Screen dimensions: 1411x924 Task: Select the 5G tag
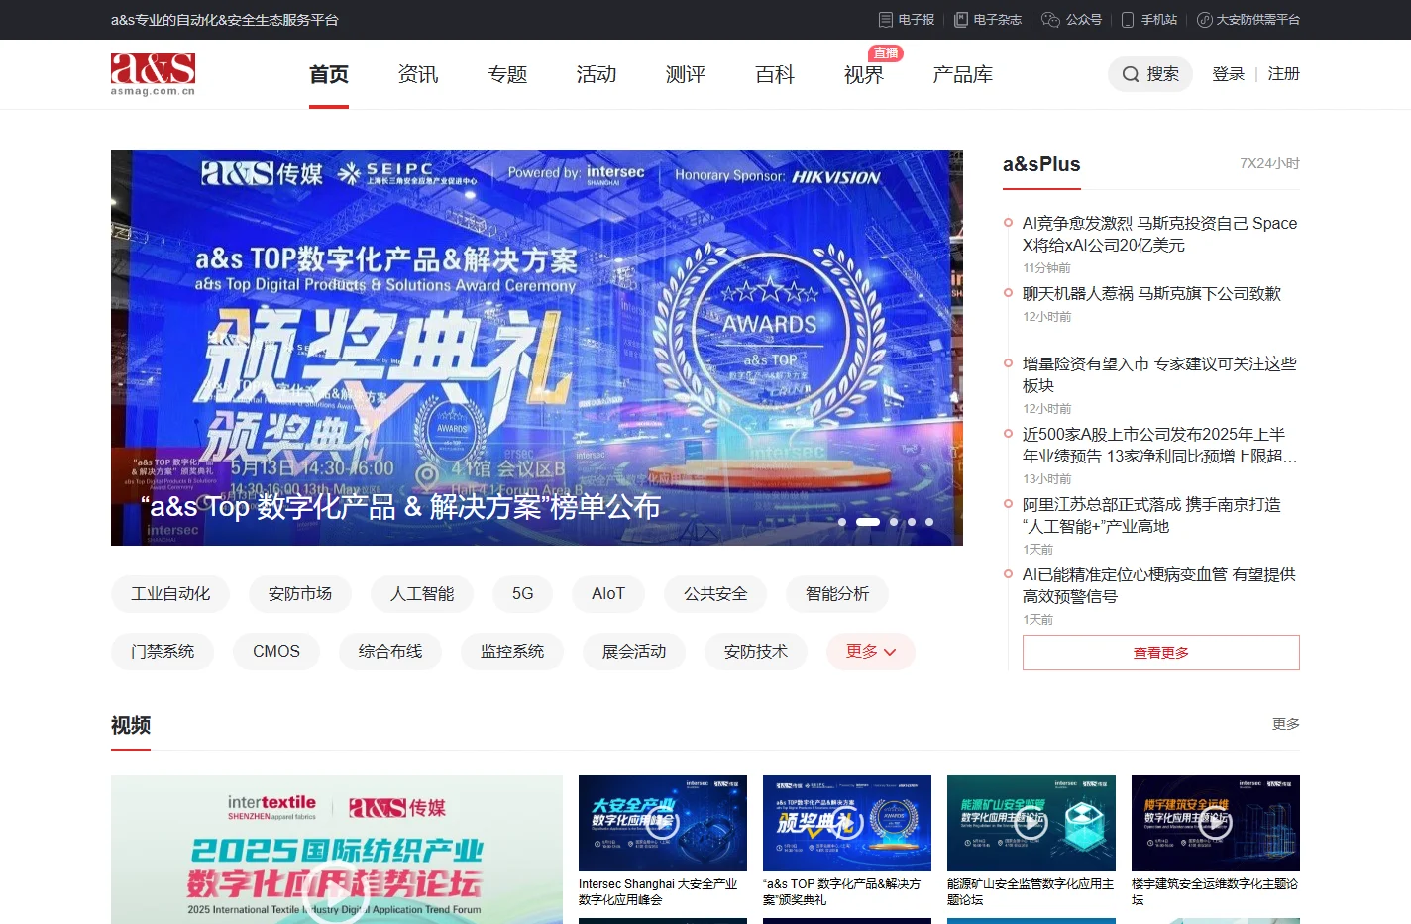tap(523, 594)
